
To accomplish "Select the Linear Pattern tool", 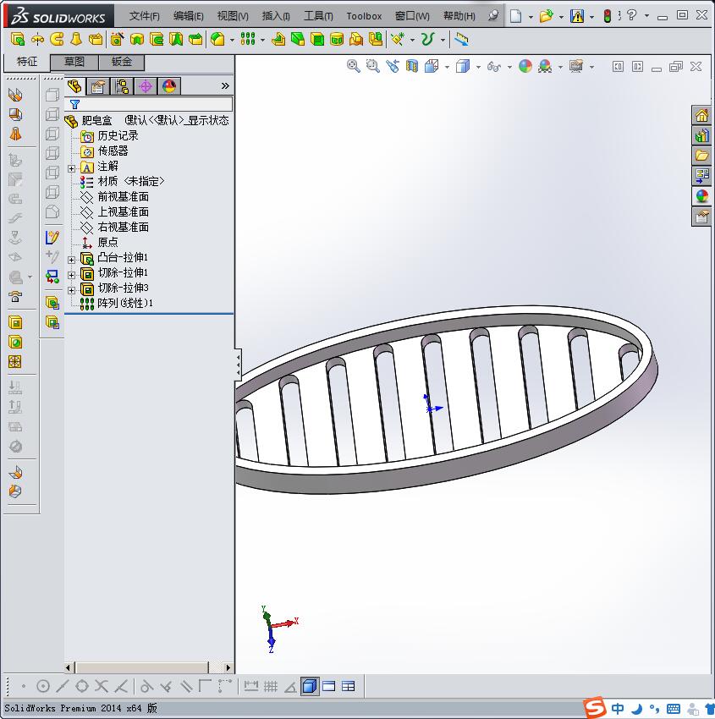I will pos(248,40).
